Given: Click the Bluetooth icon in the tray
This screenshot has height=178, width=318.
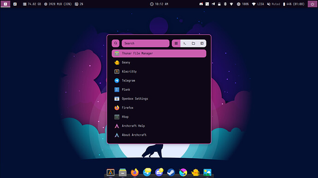Looking at the screenshot, I should [225, 4].
